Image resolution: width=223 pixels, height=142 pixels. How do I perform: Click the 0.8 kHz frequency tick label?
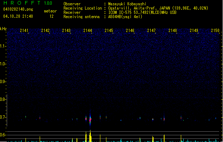pos(3,99)
